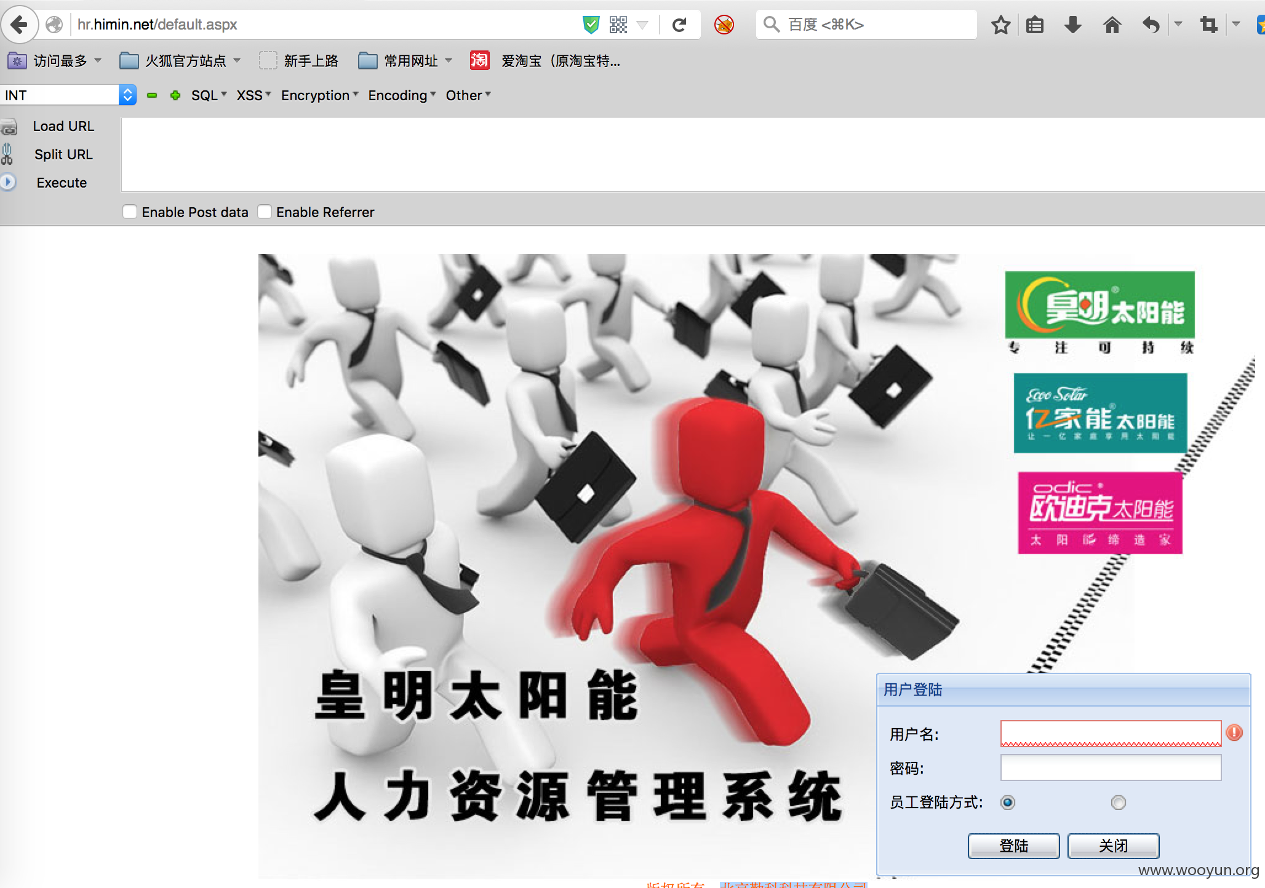Image resolution: width=1265 pixels, height=888 pixels.
Task: Go to home page icon
Action: pos(1112,25)
